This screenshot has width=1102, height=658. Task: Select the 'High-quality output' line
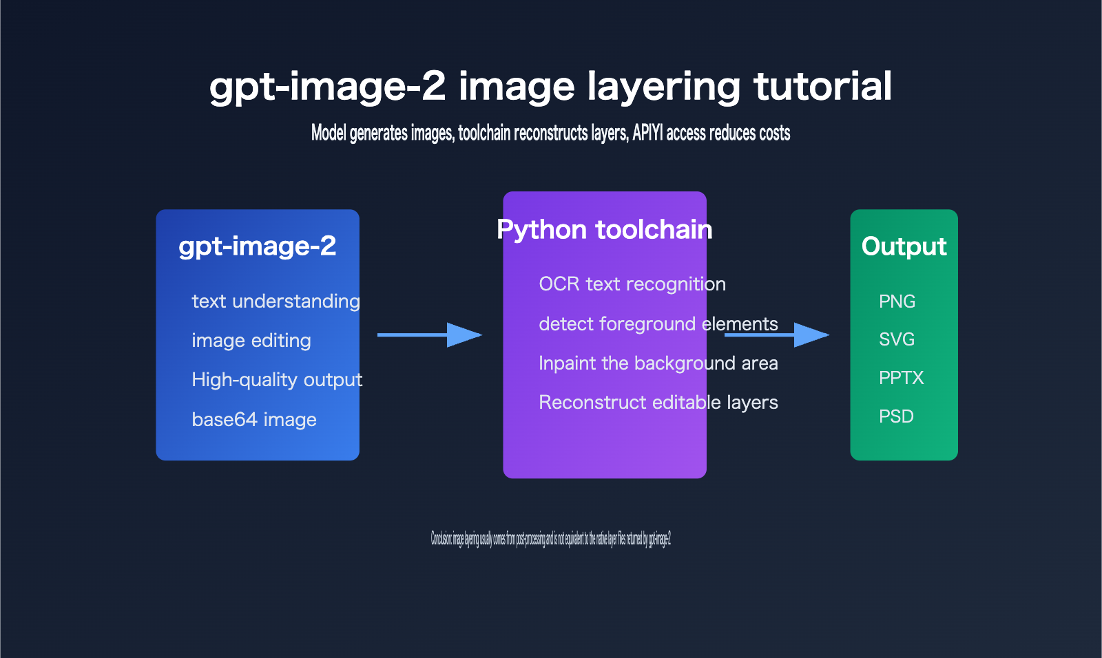coord(277,380)
